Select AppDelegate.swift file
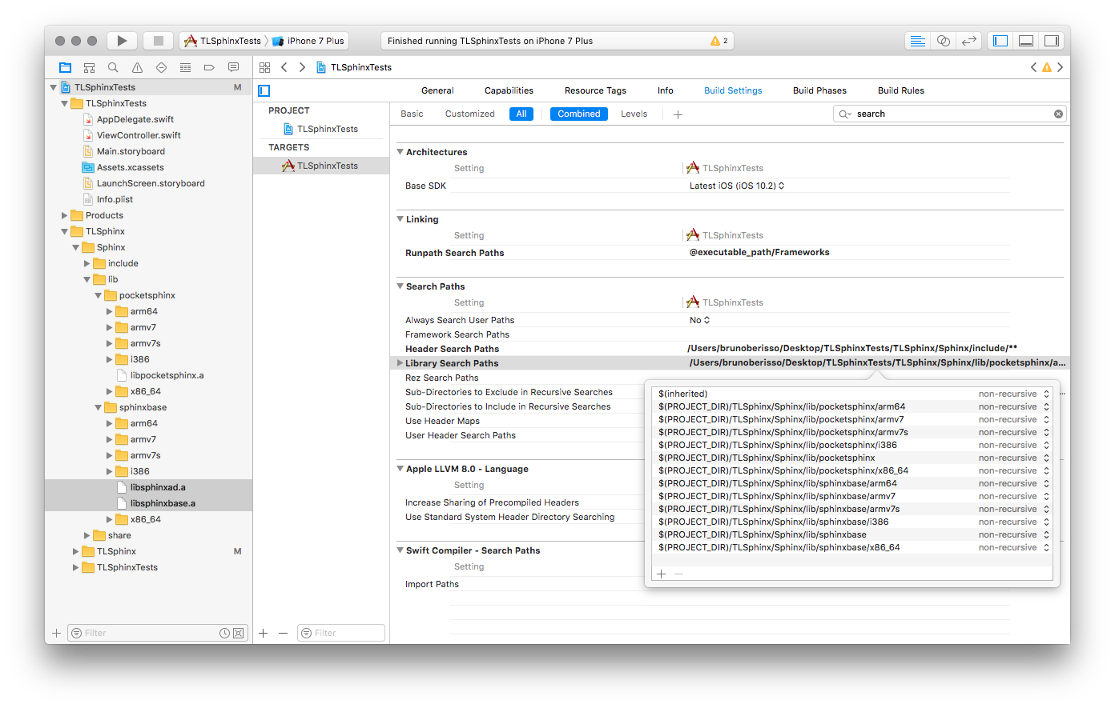Viewport: 1115px width, 708px height. (x=135, y=119)
